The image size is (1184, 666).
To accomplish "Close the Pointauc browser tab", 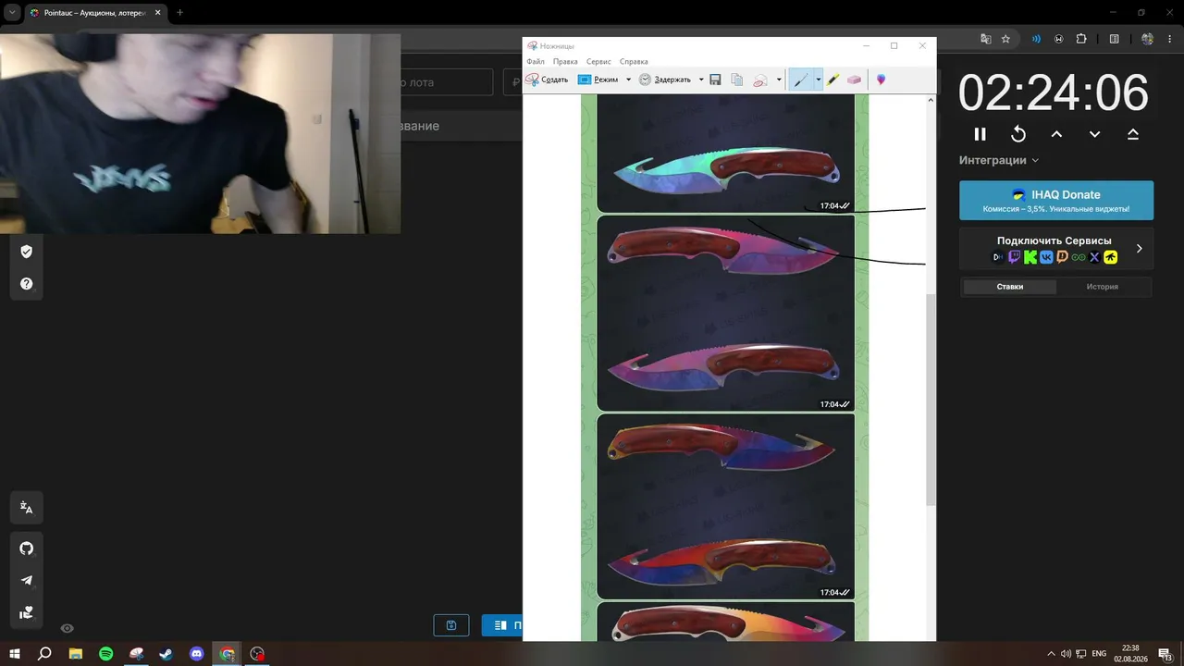I will coord(157,13).
